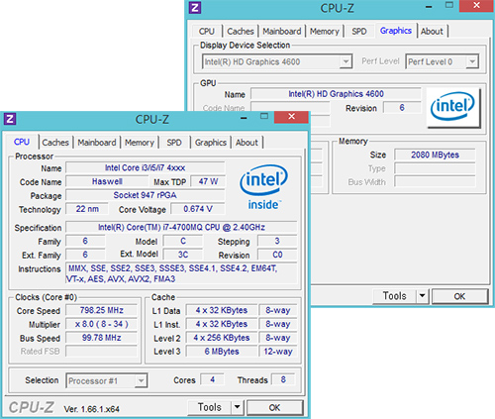Open the Processor #1 selection dropdown

click(106, 380)
